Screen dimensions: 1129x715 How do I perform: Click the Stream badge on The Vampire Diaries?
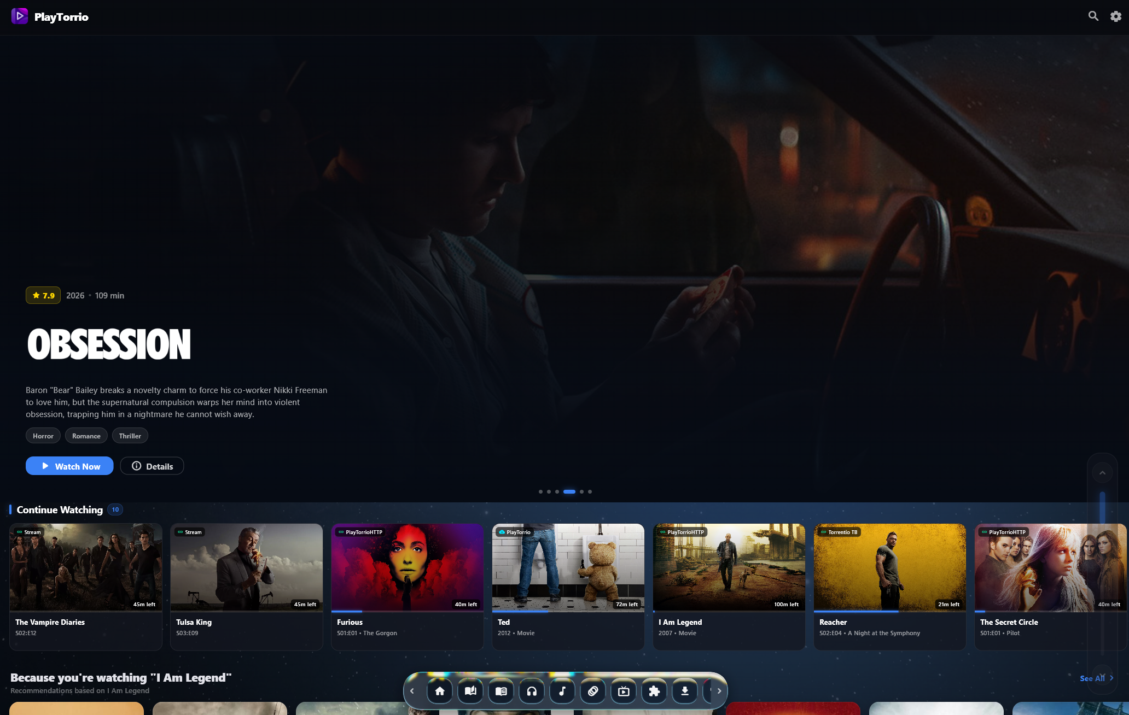(29, 532)
